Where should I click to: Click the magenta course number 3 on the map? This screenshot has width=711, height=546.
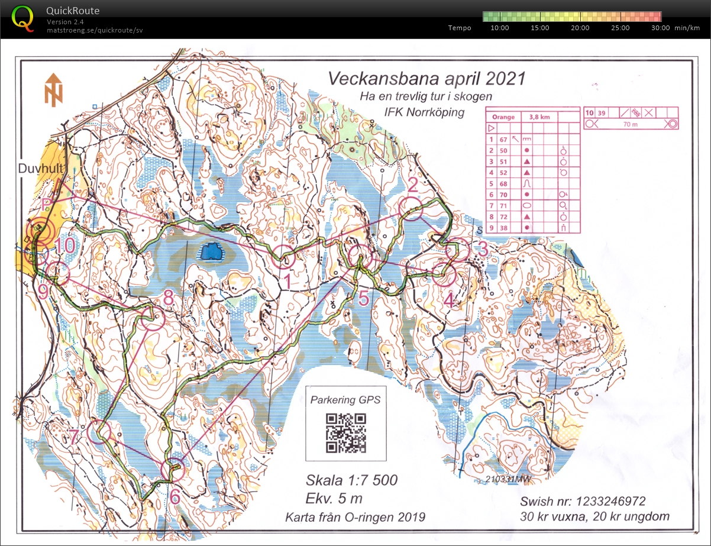[x=483, y=250]
